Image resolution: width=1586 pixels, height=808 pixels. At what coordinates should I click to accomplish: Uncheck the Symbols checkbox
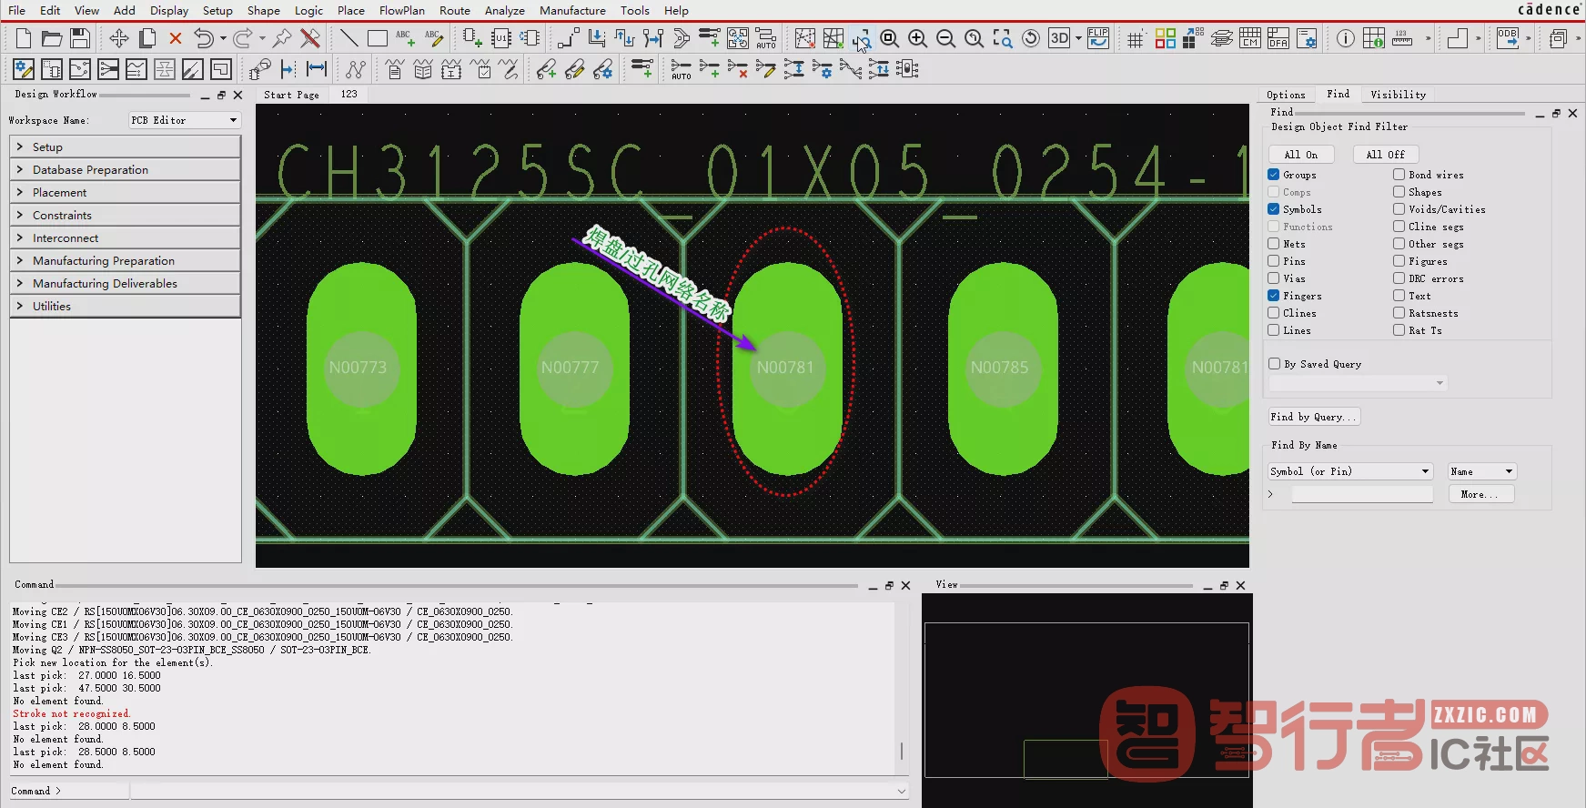click(x=1274, y=209)
